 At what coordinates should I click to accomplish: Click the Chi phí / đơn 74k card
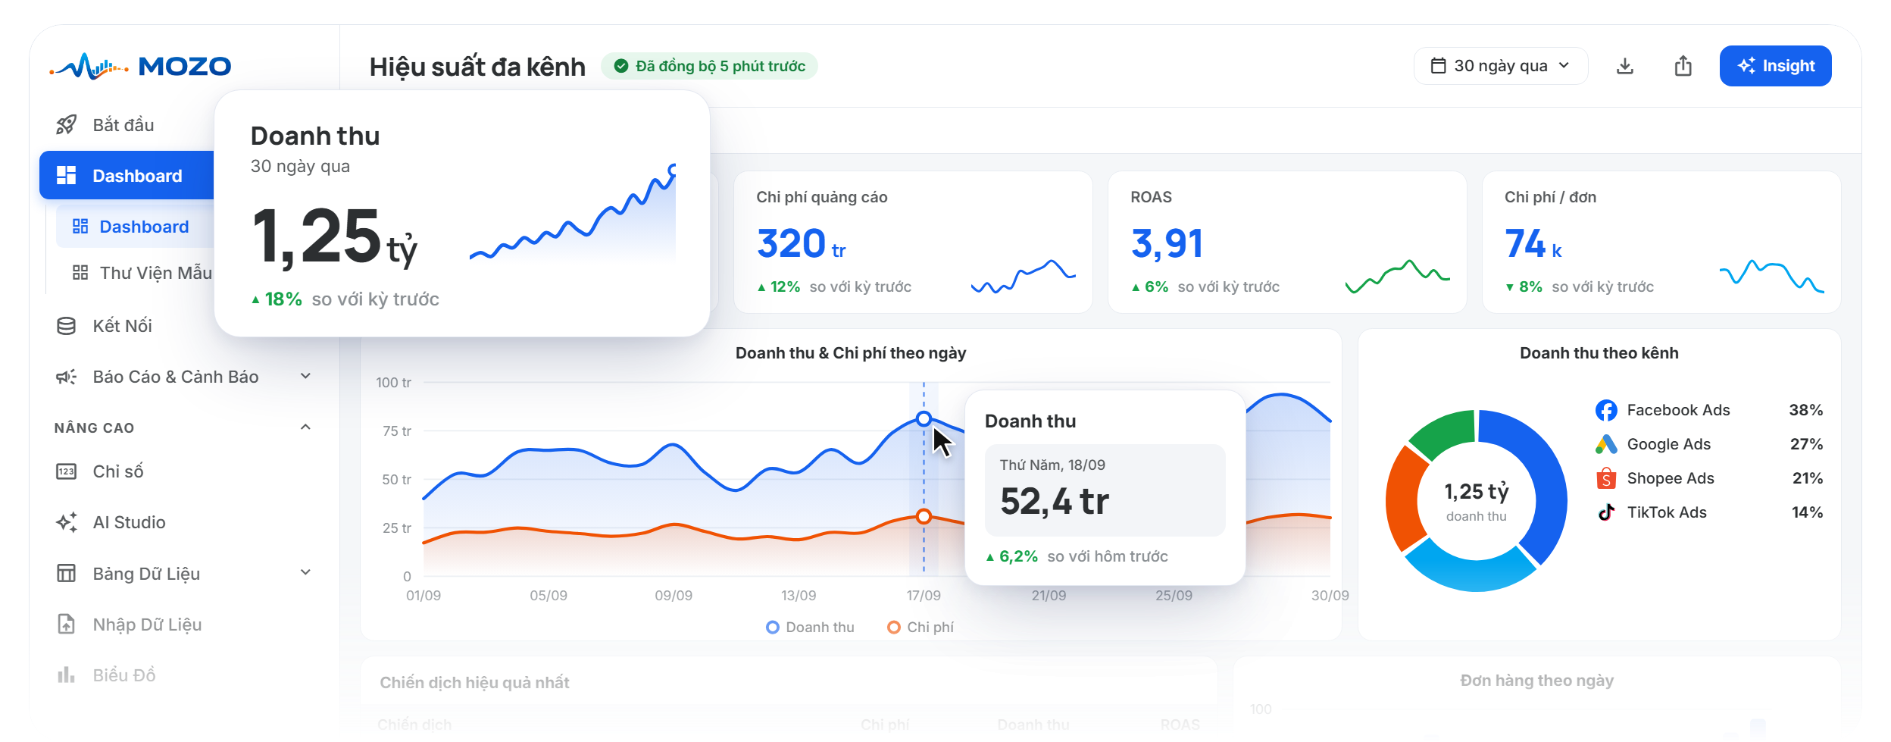click(1661, 242)
